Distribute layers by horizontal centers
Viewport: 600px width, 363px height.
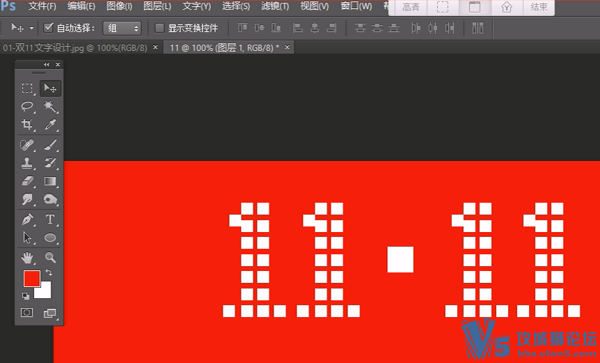tap(433, 28)
